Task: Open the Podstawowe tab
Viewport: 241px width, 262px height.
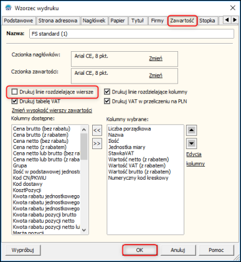Action: (x=19, y=21)
